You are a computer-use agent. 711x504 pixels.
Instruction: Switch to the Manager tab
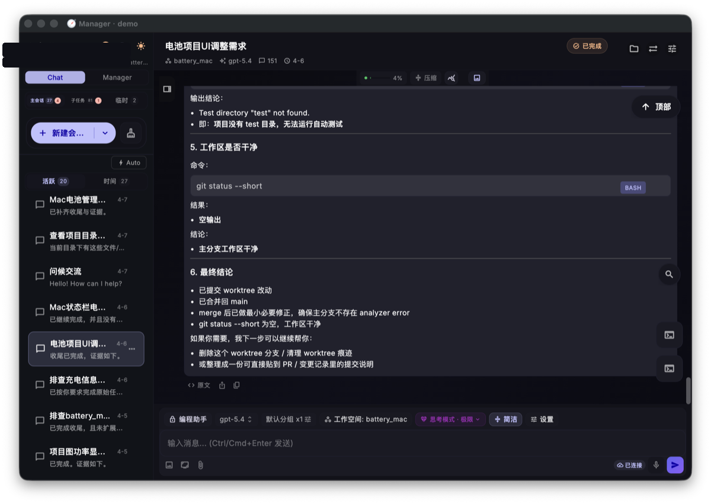[x=117, y=78]
